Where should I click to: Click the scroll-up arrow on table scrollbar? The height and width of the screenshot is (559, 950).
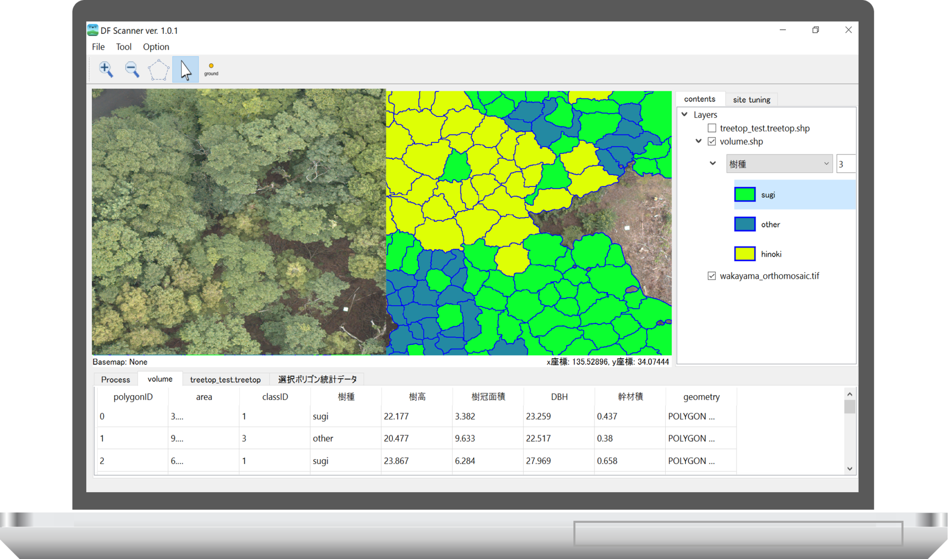(850, 393)
